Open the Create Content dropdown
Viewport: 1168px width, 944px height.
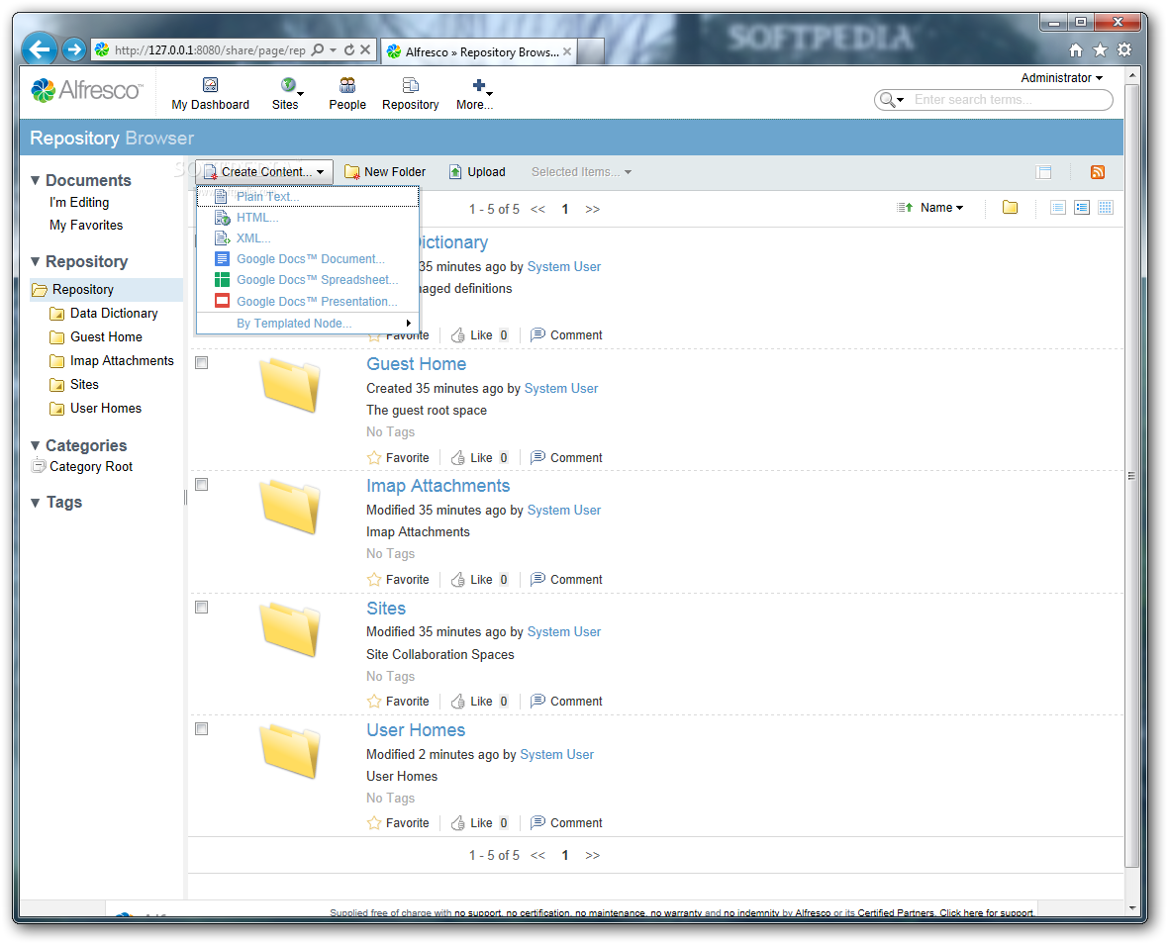coord(264,172)
